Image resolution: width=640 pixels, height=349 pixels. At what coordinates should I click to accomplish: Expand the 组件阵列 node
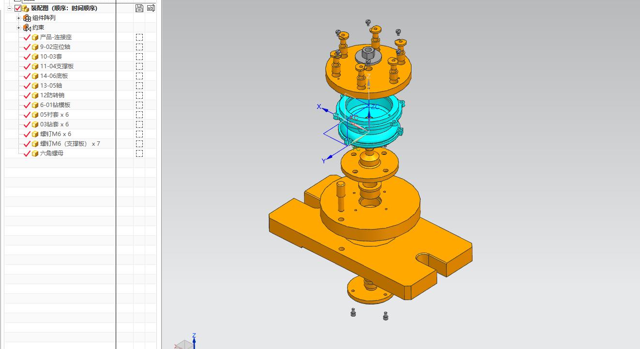(x=19, y=18)
